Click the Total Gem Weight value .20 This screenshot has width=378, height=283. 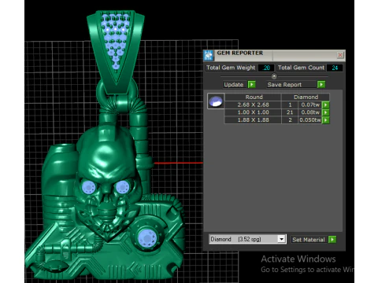point(266,68)
